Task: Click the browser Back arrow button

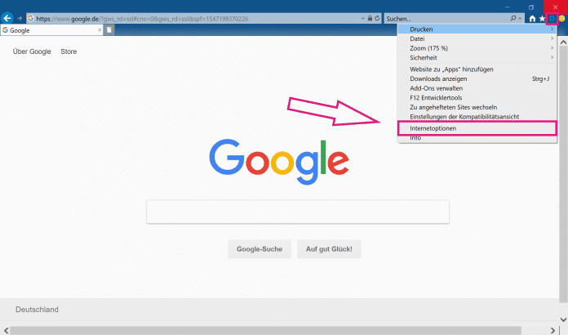Action: coord(7,18)
